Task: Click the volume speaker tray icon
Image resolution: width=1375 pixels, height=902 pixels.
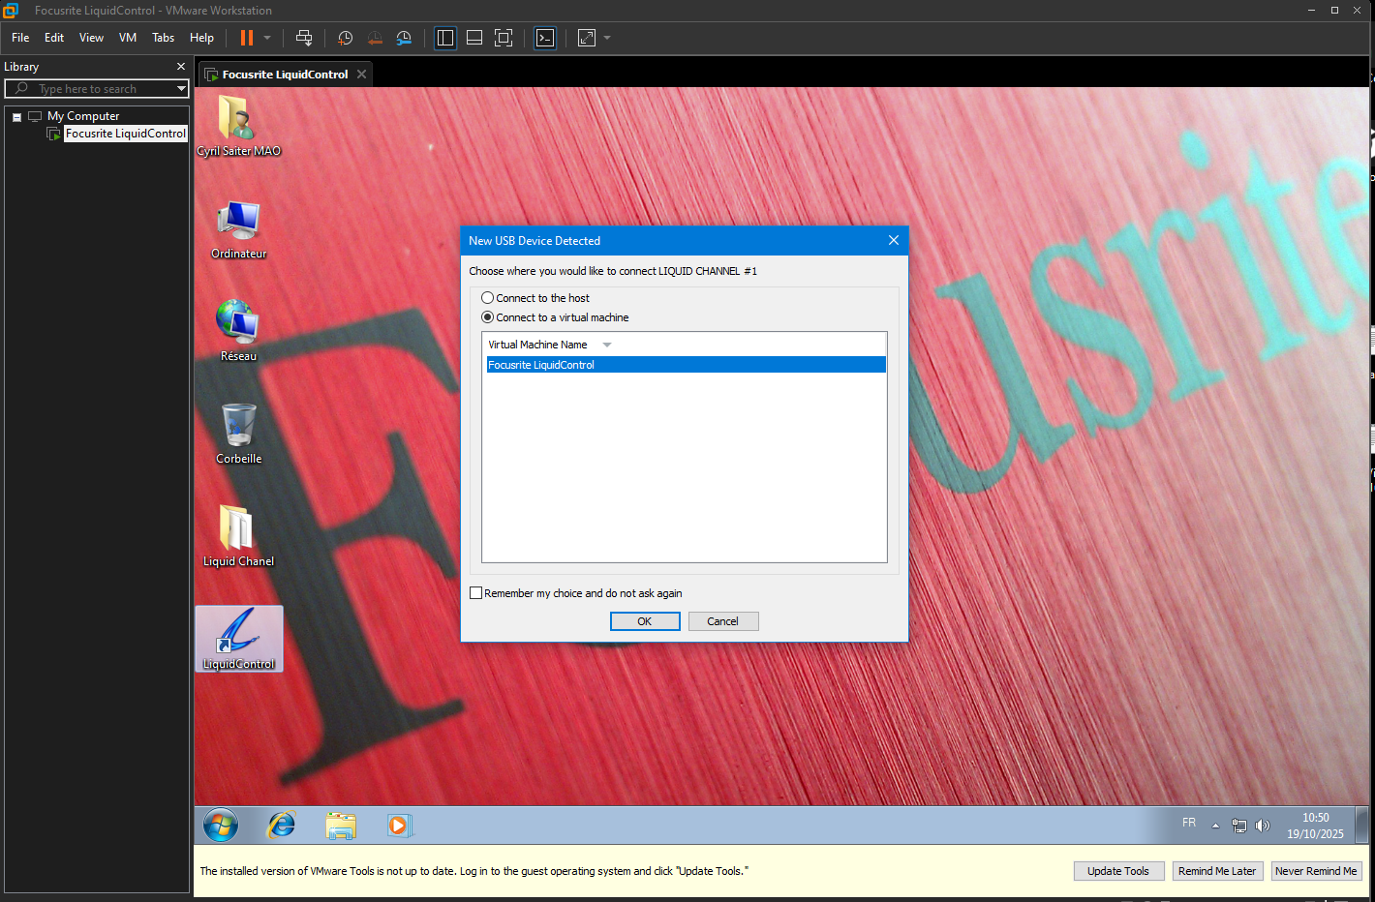Action: (1263, 826)
